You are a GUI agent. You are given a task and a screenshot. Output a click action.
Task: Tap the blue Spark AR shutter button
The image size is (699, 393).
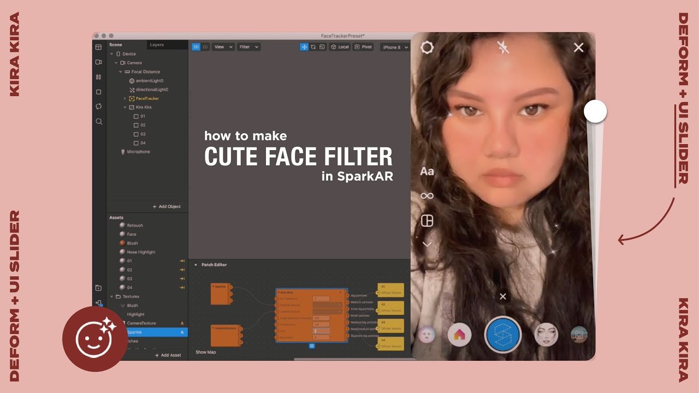(503, 335)
